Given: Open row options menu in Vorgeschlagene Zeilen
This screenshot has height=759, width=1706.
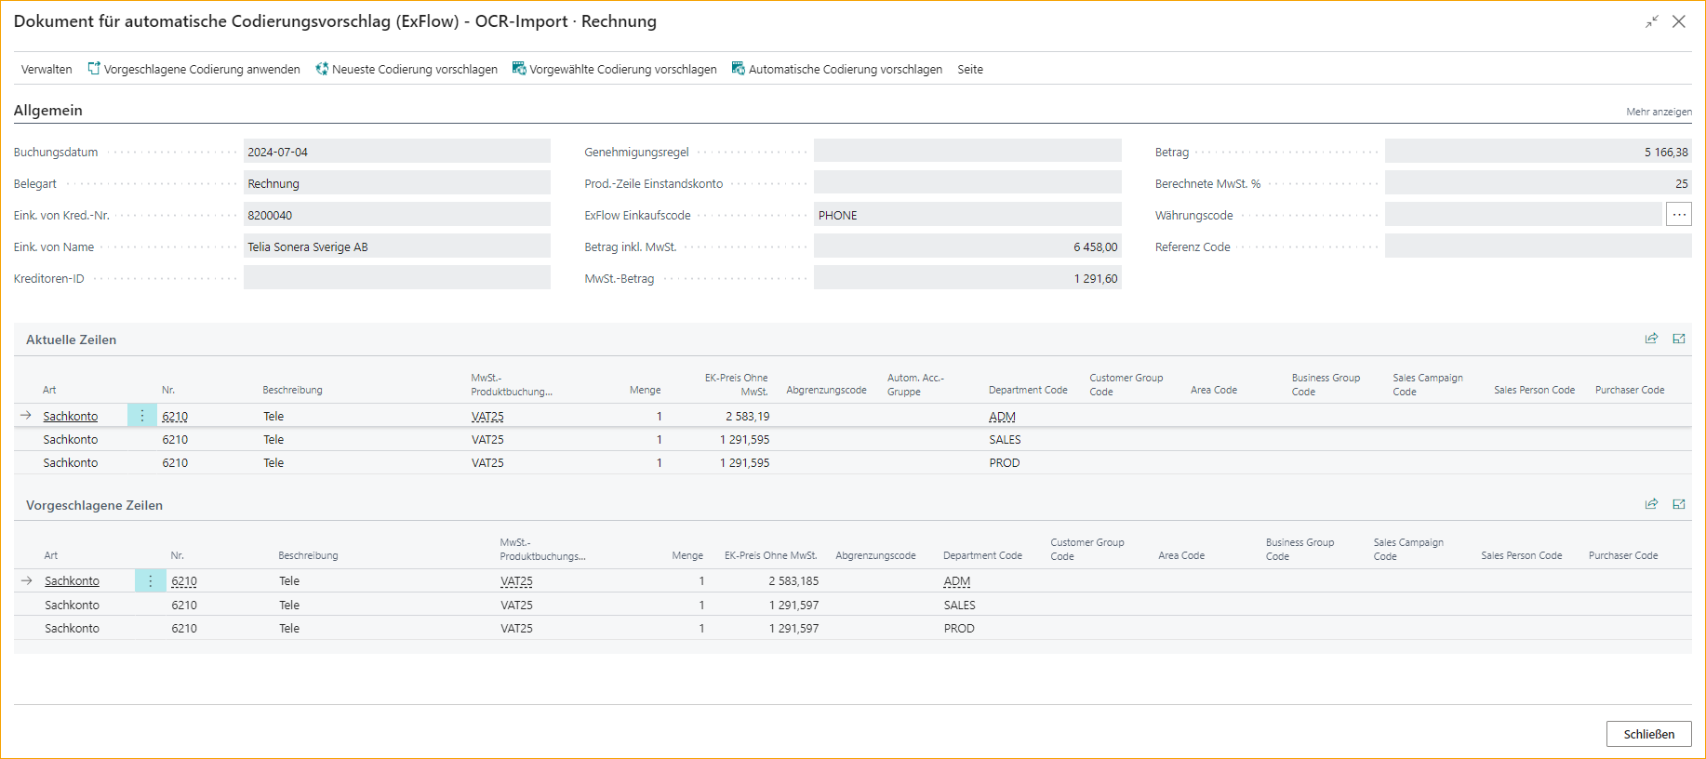Looking at the screenshot, I should (150, 581).
